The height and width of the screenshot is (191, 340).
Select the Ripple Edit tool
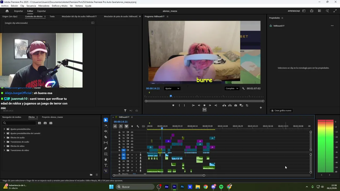pos(106,131)
